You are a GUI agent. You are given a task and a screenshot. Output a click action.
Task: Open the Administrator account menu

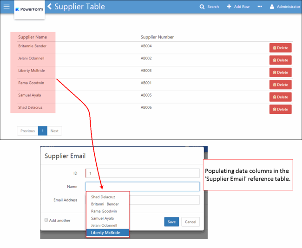(x=289, y=7)
